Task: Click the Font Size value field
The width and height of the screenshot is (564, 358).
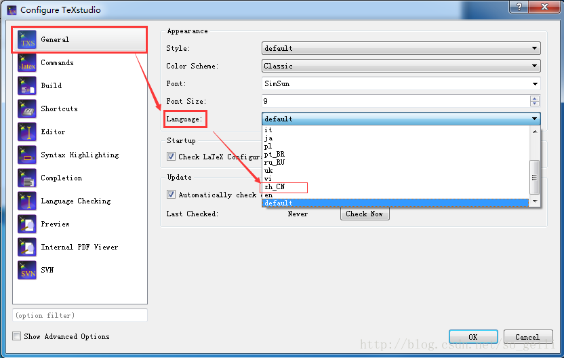Action: point(396,101)
